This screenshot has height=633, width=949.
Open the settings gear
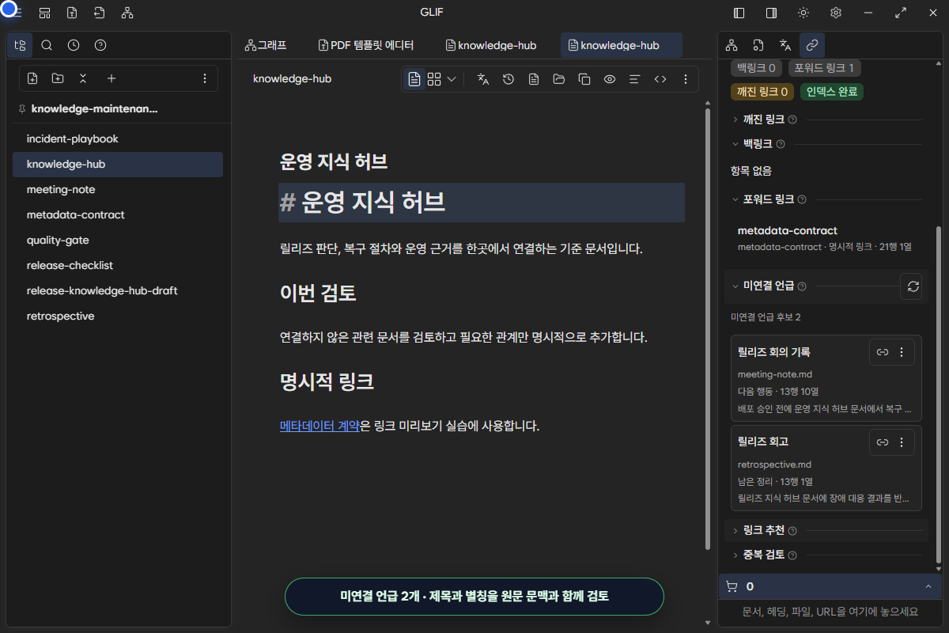(x=836, y=13)
